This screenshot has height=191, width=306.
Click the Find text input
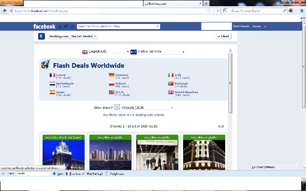33,173
